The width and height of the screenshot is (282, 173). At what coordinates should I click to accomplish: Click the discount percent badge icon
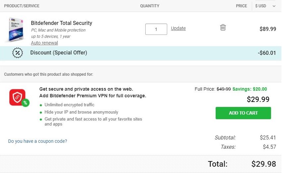(17, 53)
